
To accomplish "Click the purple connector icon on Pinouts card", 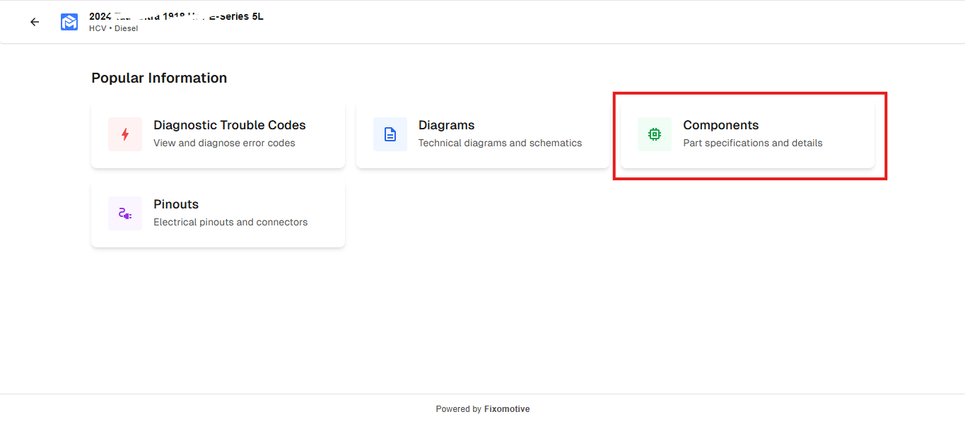I will [x=124, y=213].
